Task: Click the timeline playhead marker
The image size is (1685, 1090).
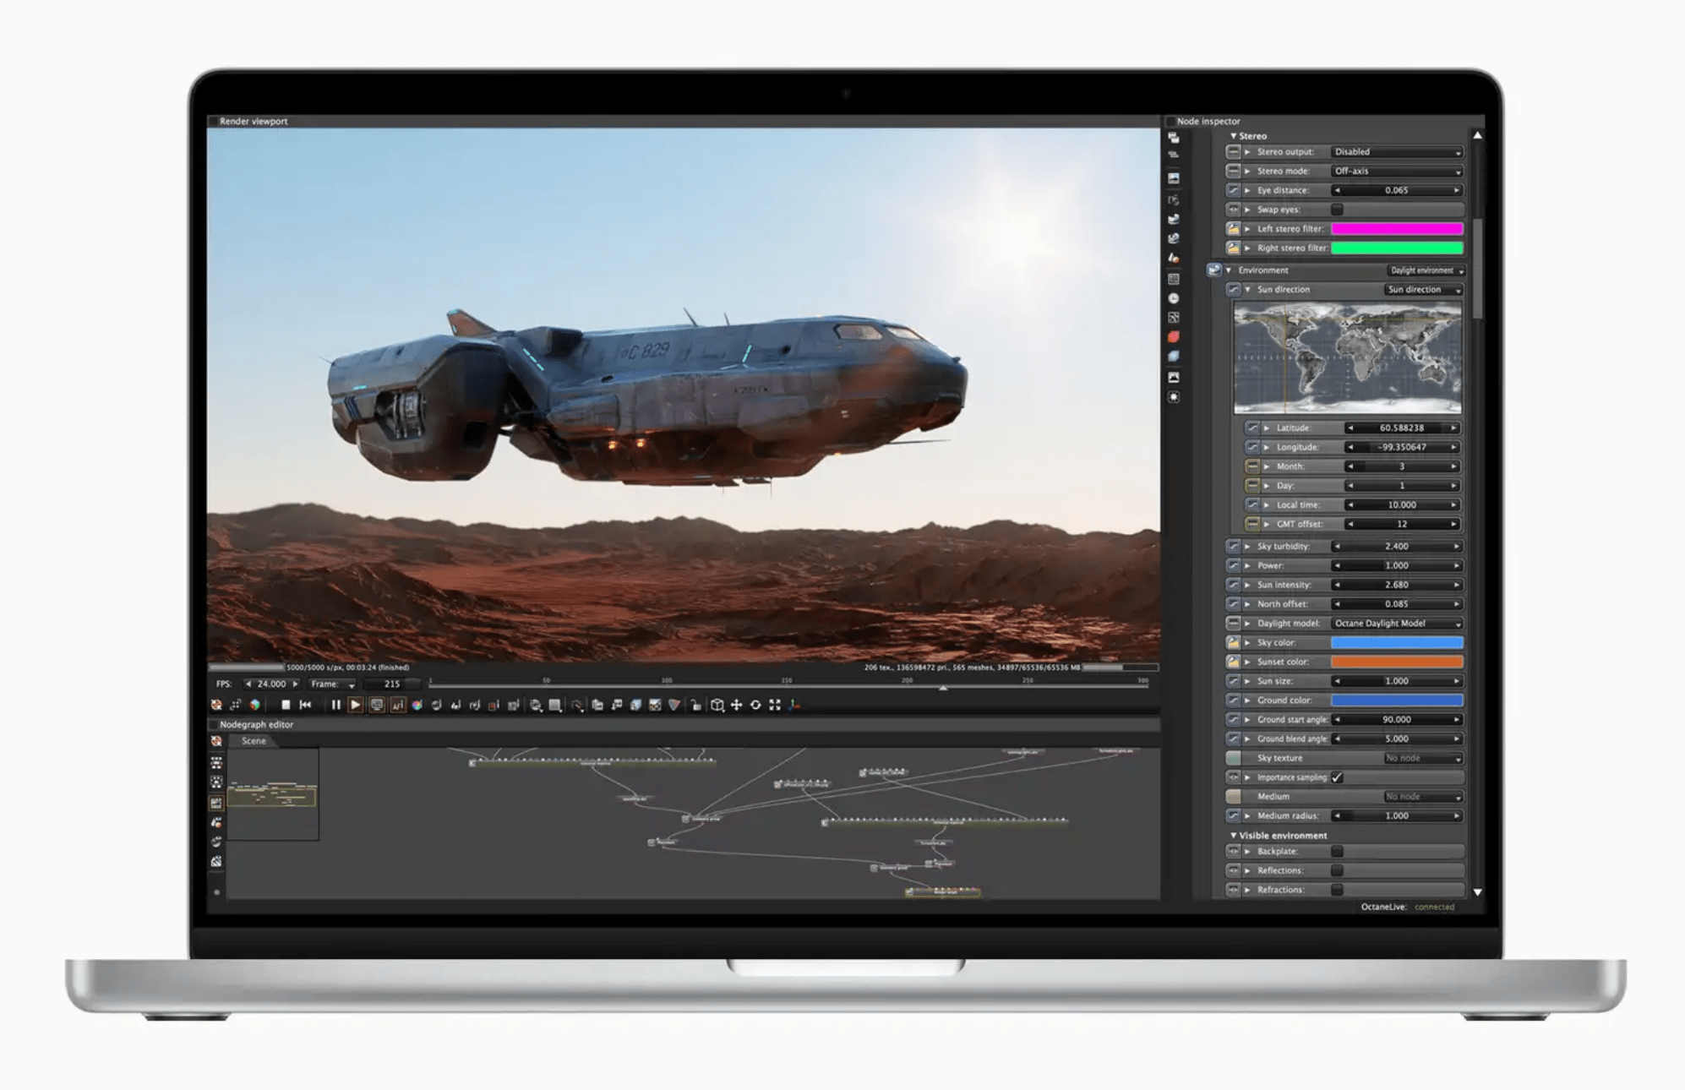Action: (x=943, y=688)
